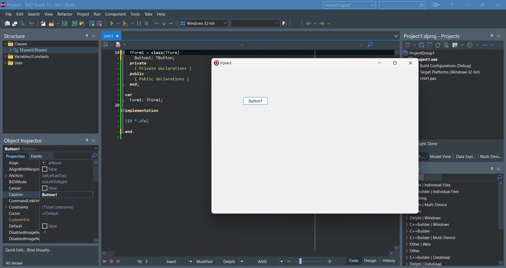Viewport: 506px width, 268px height.
Task: Click the Bind Visually link
Action: pyautogui.click(x=39, y=250)
